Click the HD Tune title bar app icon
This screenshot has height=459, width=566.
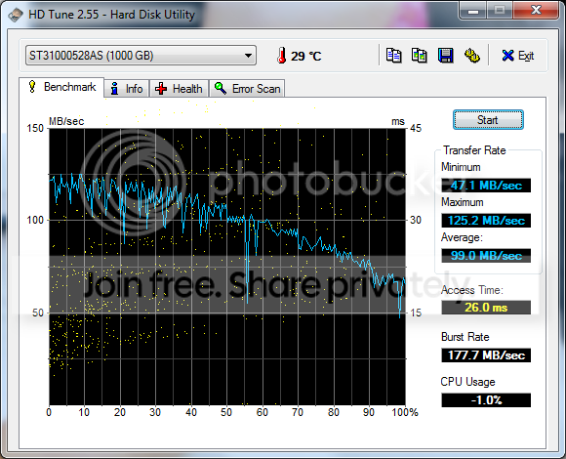coord(16,15)
